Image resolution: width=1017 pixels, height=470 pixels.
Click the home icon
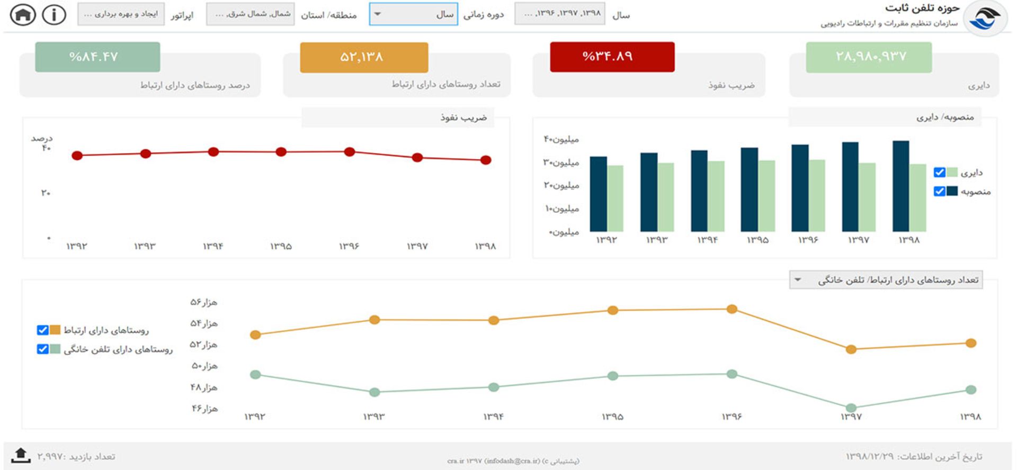click(x=23, y=15)
